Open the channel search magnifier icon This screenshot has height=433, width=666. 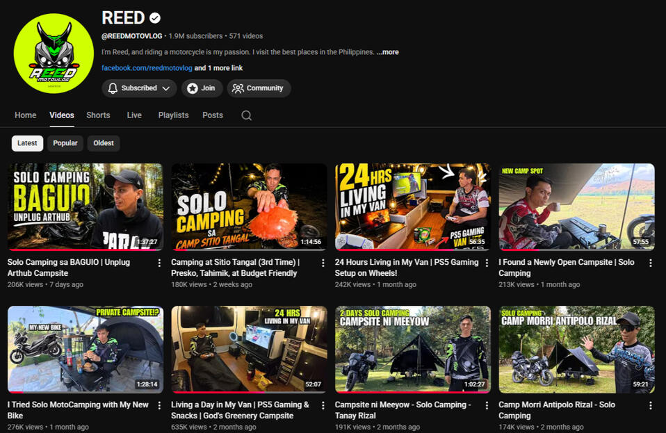coord(246,115)
